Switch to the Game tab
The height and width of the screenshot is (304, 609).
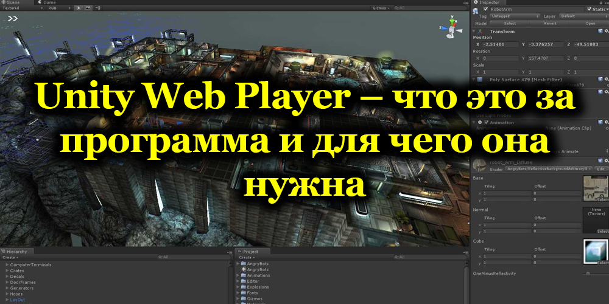[x=48, y=2]
